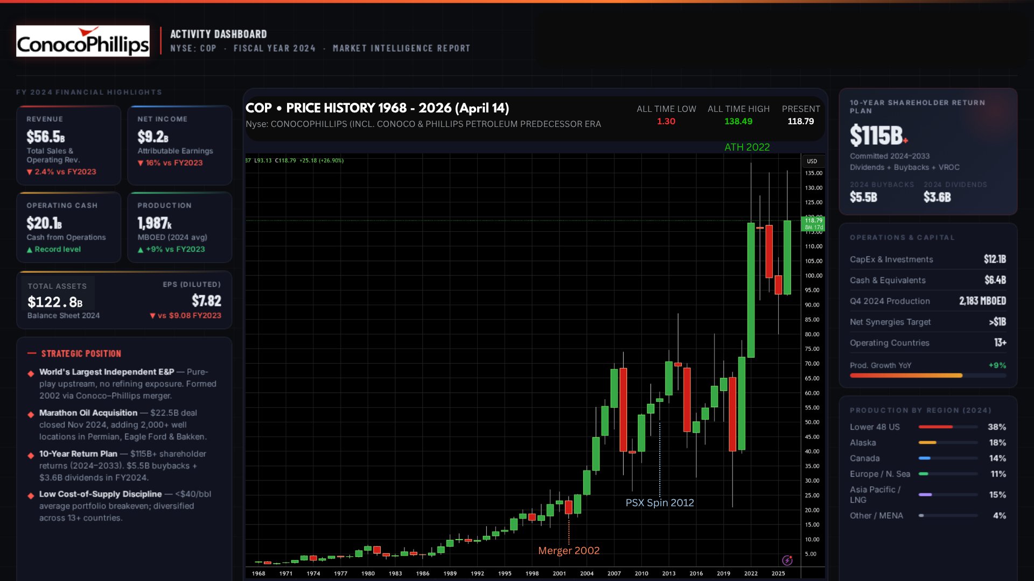The height and width of the screenshot is (581, 1034).
Task: Click the red down arrow beside 2.4% vs FY2023
Action: point(30,172)
